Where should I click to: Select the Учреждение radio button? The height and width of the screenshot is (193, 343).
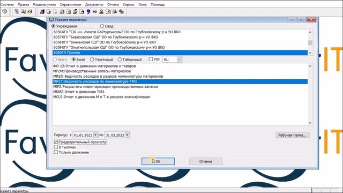click(x=54, y=26)
